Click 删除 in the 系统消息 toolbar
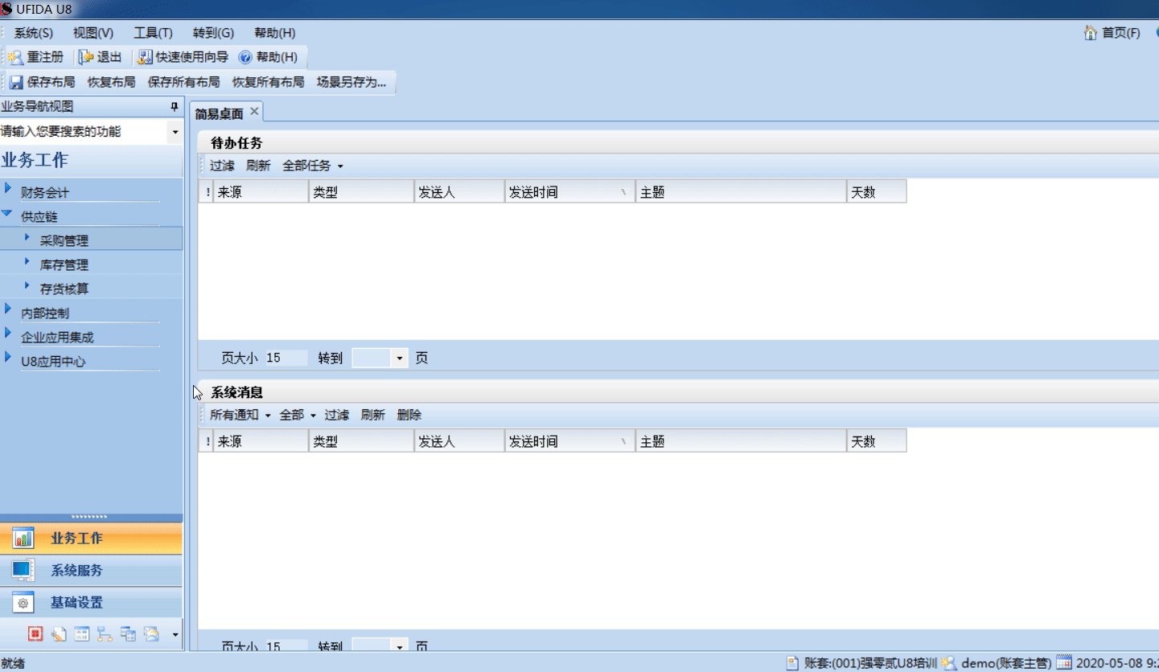 (x=409, y=416)
